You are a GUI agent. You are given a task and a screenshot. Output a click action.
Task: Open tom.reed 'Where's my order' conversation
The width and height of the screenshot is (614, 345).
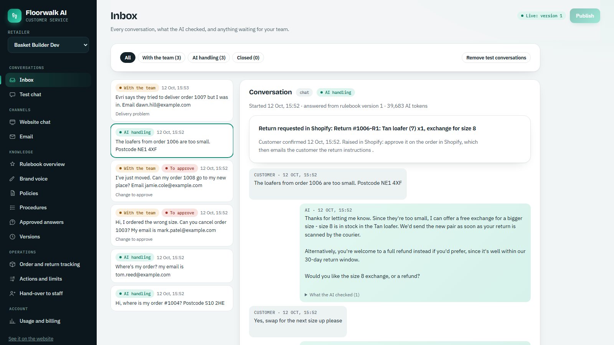click(172, 266)
